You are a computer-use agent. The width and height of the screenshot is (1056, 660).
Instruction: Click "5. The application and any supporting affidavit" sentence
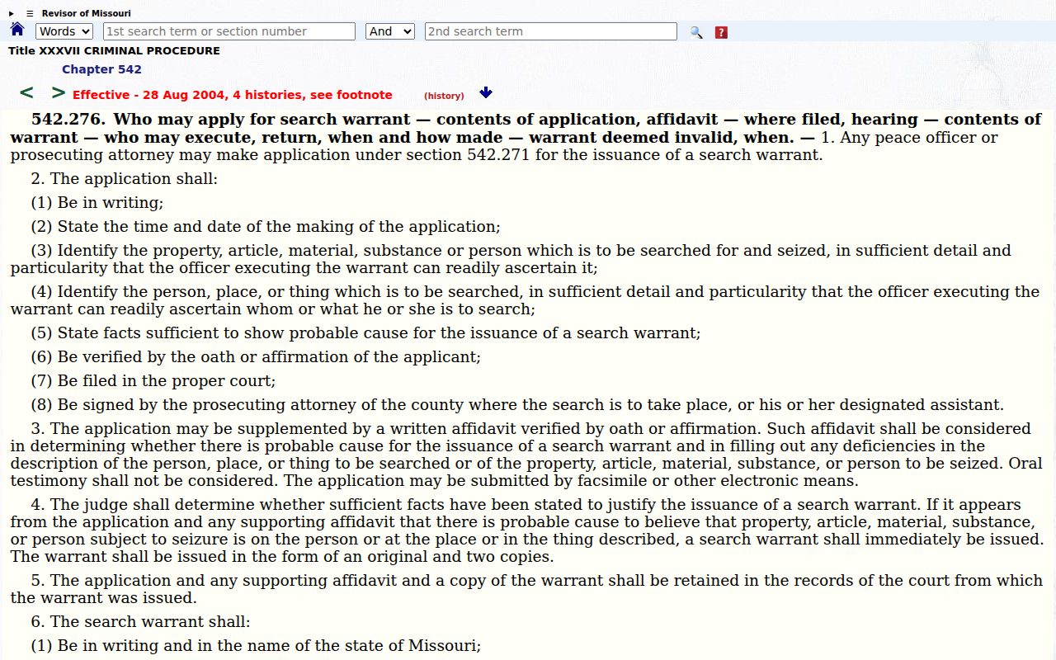pos(527,589)
